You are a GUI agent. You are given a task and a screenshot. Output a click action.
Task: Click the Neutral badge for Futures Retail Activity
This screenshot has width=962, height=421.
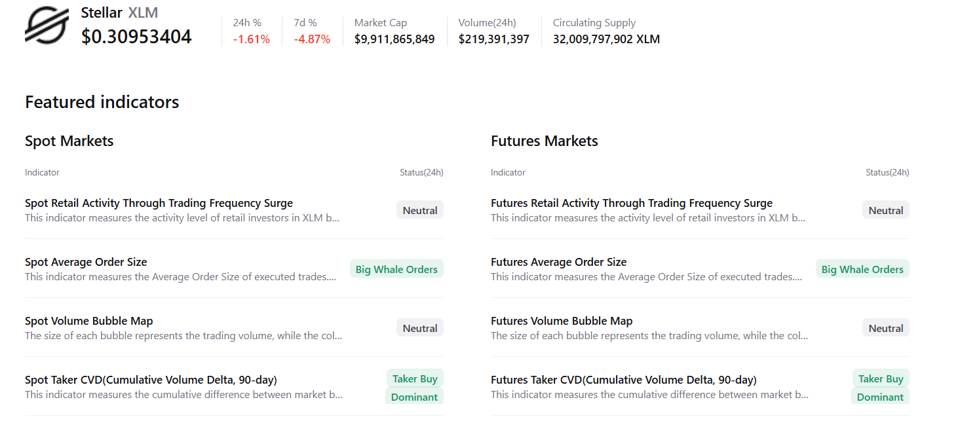coord(886,210)
